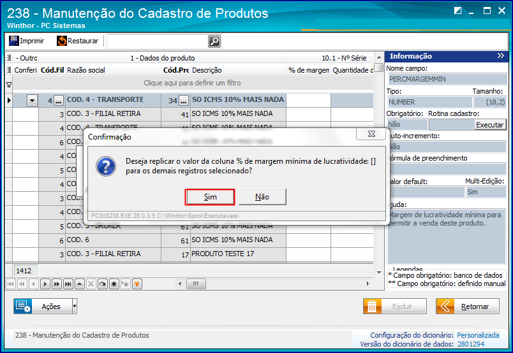Click the horizontal scrollbar thumb
The height and width of the screenshot is (353, 513).
click(x=196, y=284)
